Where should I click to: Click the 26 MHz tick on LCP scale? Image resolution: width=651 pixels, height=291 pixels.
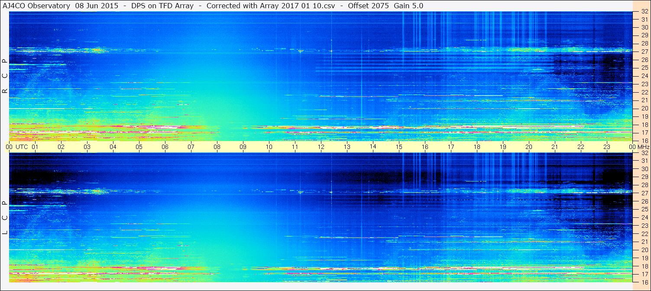point(644,201)
